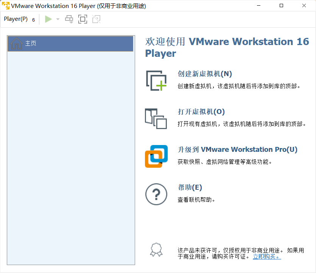This screenshot has width=316, height=273.
Task: Click the Unity mode toolbar icon
Action: pyautogui.click(x=97, y=19)
